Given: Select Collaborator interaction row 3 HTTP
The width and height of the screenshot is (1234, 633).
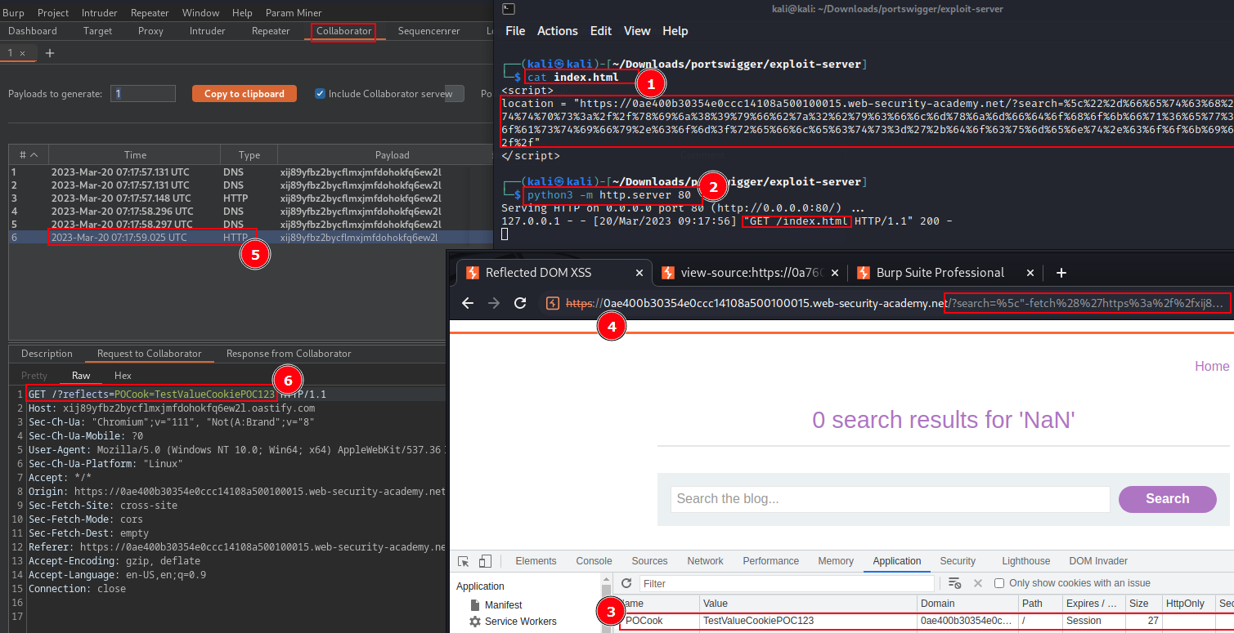Looking at the screenshot, I should coord(249,198).
